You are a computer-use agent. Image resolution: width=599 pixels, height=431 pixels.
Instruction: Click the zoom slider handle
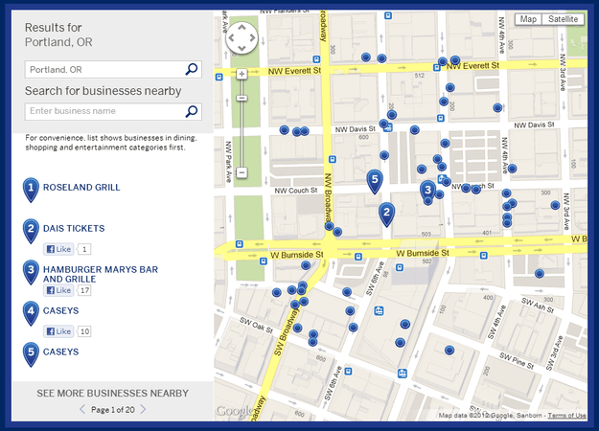242,99
